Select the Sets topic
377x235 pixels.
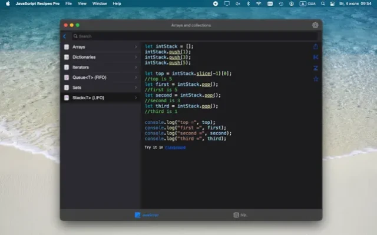pos(101,88)
